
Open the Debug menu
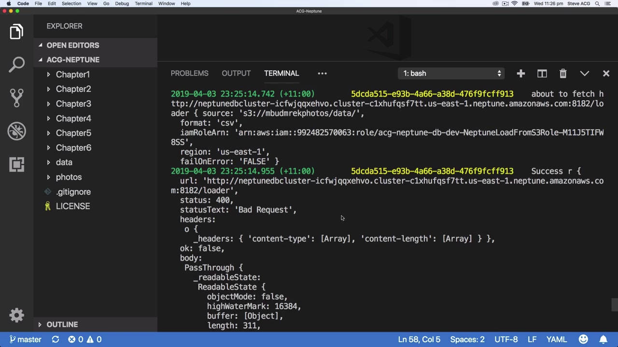122,3
